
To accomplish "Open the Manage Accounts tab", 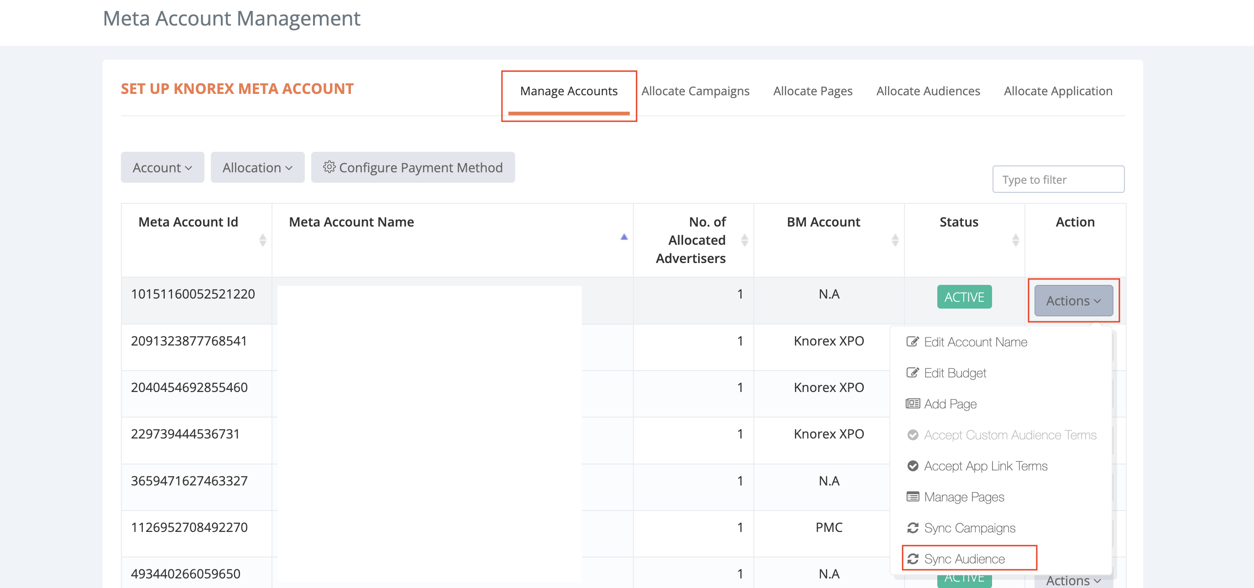I will tap(569, 91).
